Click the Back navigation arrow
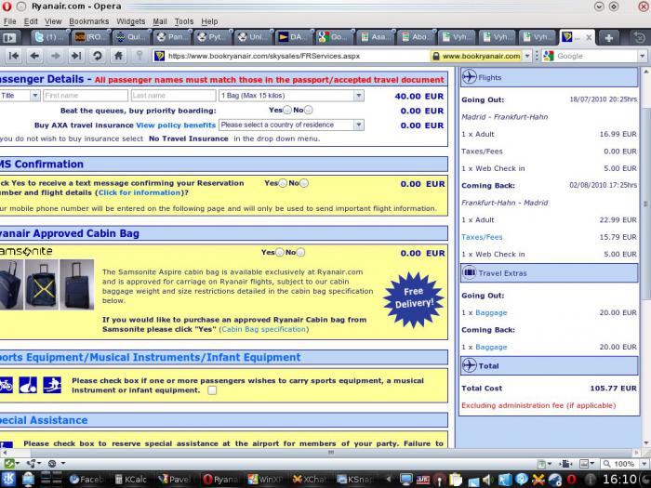651x488 pixels. coord(34,56)
